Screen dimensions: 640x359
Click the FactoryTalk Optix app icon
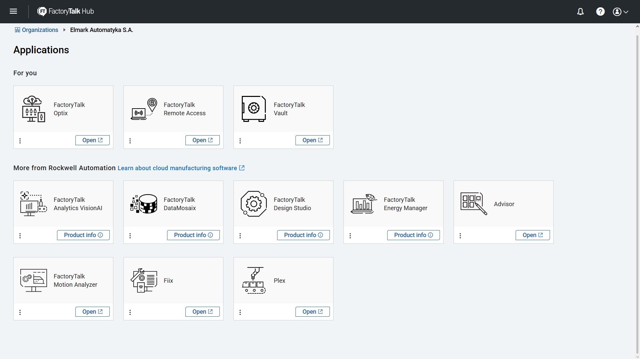(33, 109)
